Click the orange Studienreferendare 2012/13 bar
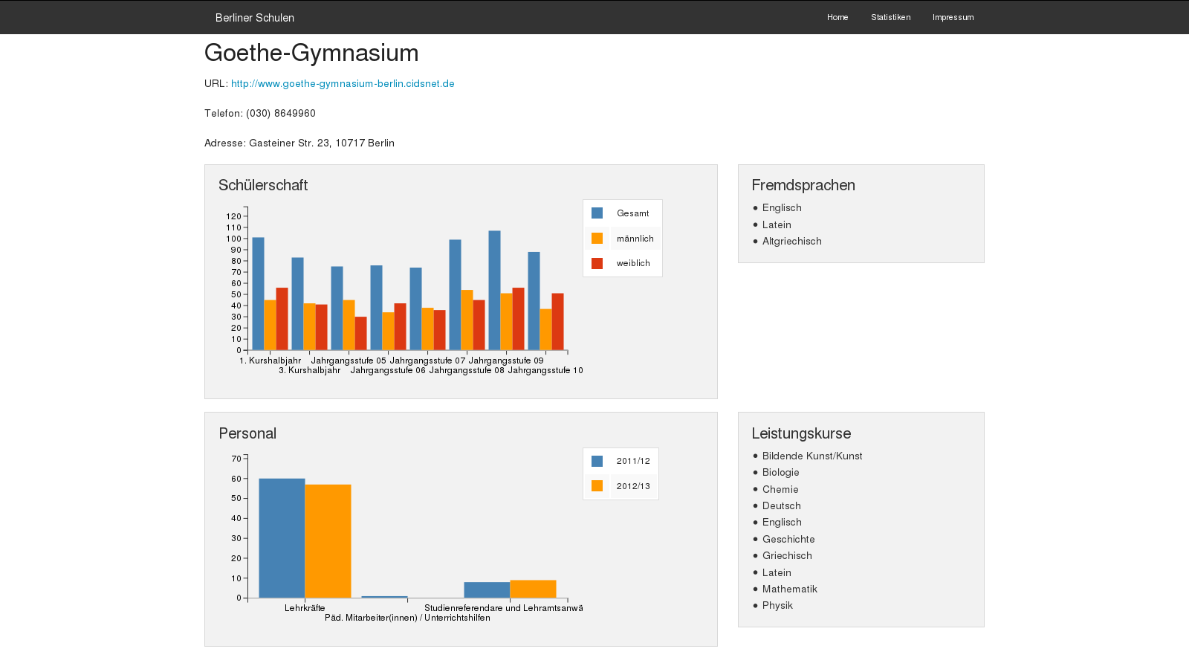Image resolution: width=1189 pixels, height=669 pixels. pos(533,589)
